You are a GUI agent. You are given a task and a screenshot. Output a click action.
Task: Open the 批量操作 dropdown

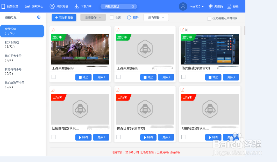pos(93,18)
